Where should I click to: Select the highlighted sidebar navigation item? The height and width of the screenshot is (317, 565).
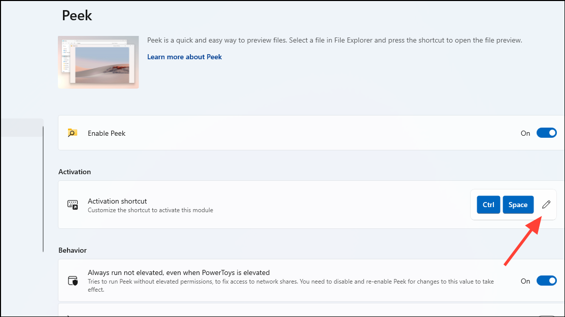click(22, 128)
